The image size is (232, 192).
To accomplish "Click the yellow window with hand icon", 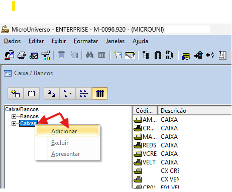I will (186, 56).
